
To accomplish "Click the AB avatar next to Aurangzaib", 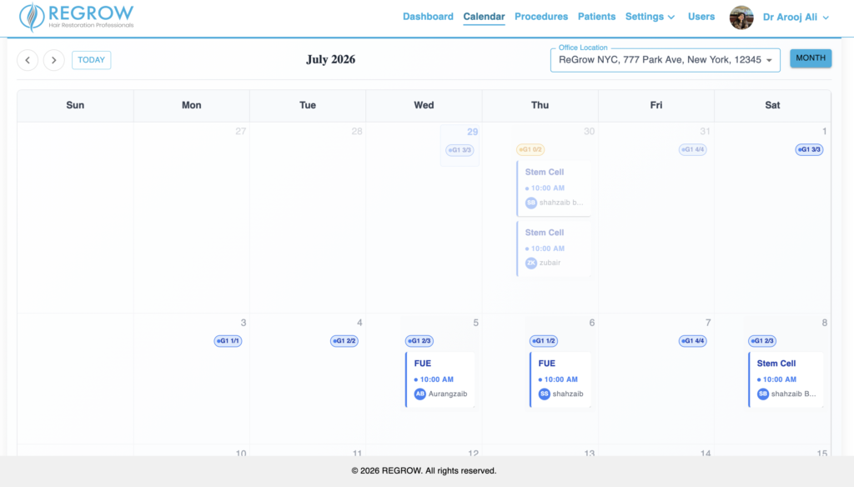I will tap(420, 394).
